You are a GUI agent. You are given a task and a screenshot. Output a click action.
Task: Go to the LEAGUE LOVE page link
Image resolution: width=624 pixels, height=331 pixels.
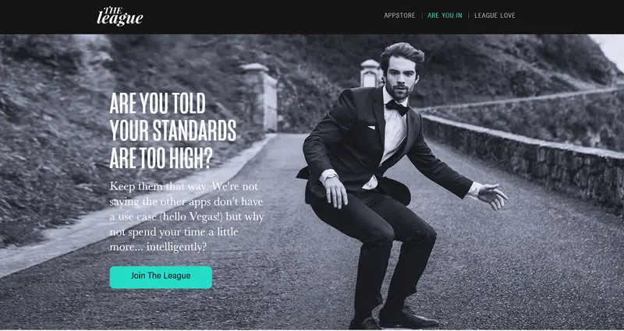pos(495,16)
